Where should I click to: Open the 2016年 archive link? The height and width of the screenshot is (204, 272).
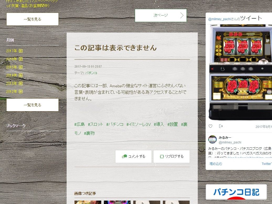12,59
